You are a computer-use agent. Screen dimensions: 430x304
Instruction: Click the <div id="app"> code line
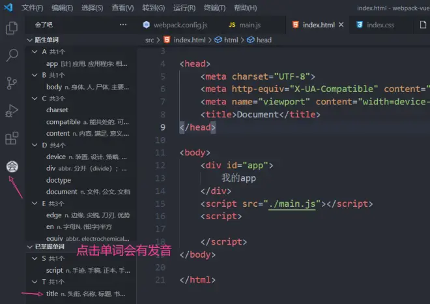point(236,165)
